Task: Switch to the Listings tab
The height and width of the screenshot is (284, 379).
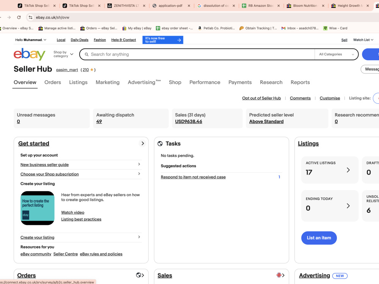Action: point(78,82)
